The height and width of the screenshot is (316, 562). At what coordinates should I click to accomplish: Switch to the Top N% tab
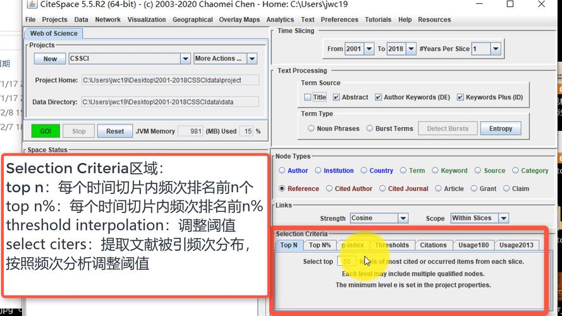320,245
